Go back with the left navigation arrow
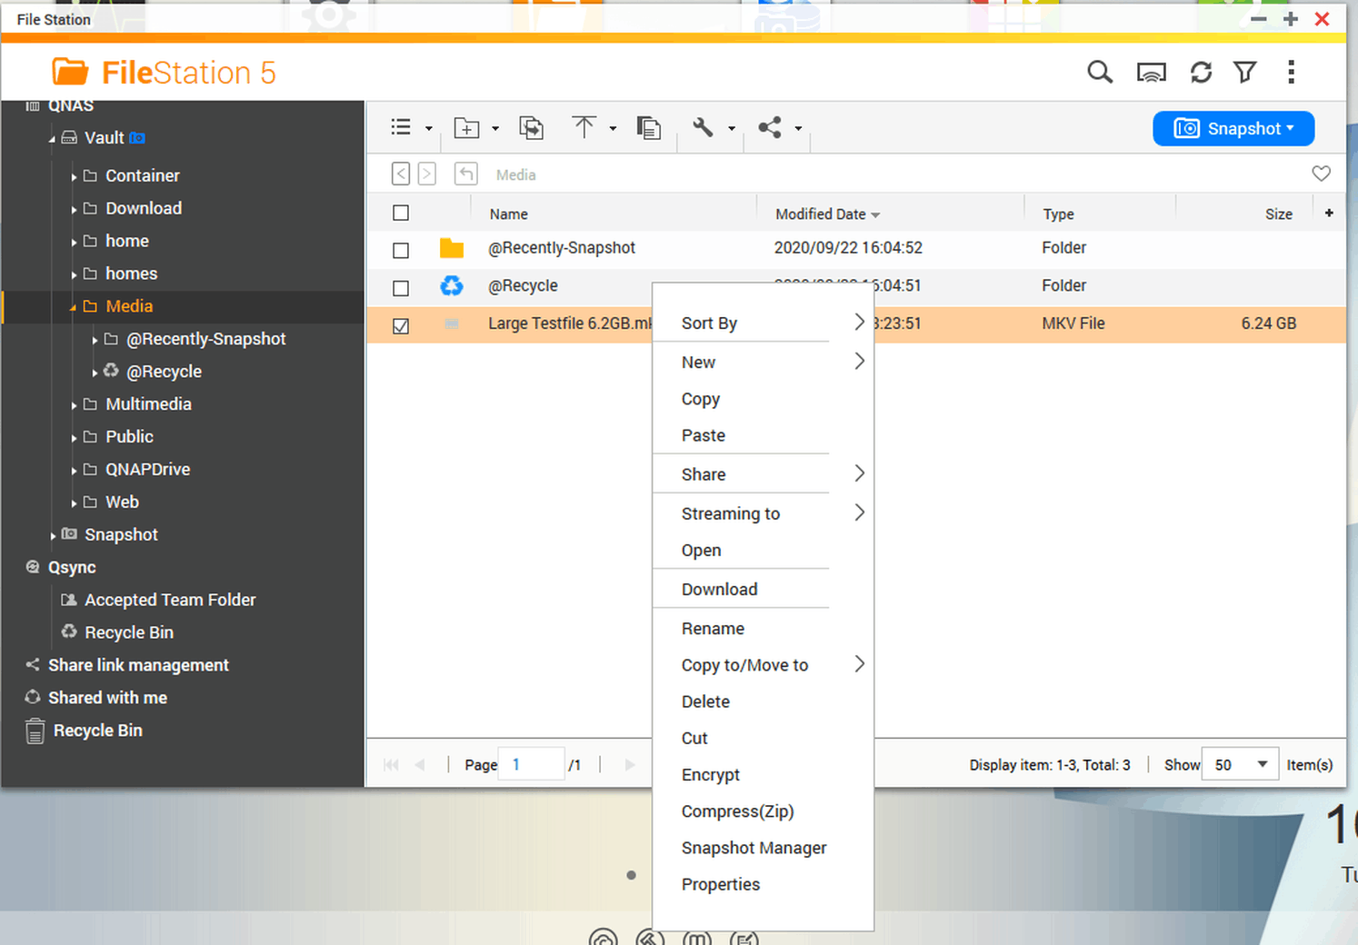The height and width of the screenshot is (945, 1358). [x=401, y=174]
